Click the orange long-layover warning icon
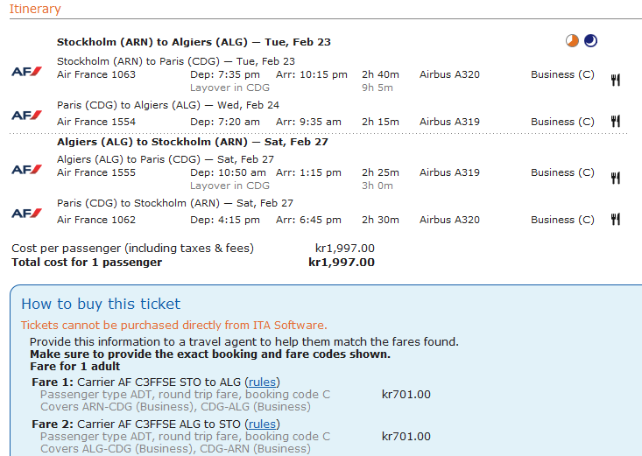642x456 pixels. pyautogui.click(x=572, y=41)
